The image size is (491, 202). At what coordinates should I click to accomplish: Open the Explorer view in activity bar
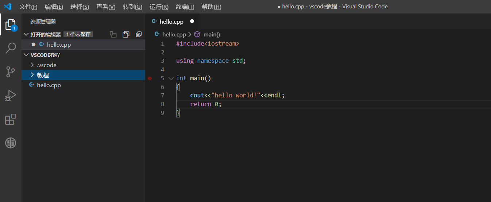click(x=11, y=25)
